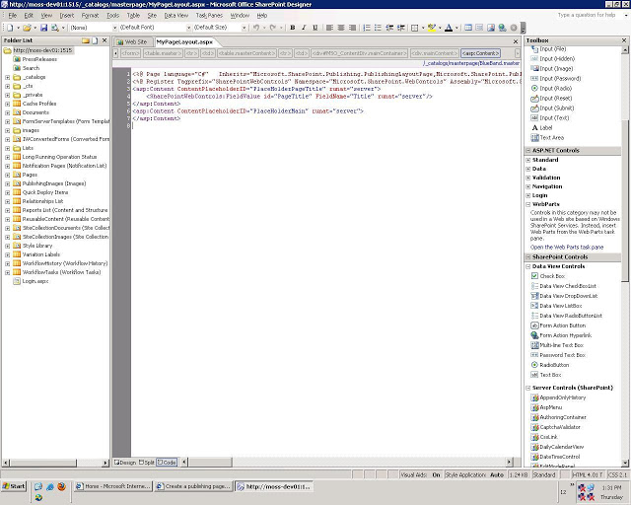Image resolution: width=631 pixels, height=505 pixels.
Task: Toggle Style Application mode in status bar
Action: [474, 474]
